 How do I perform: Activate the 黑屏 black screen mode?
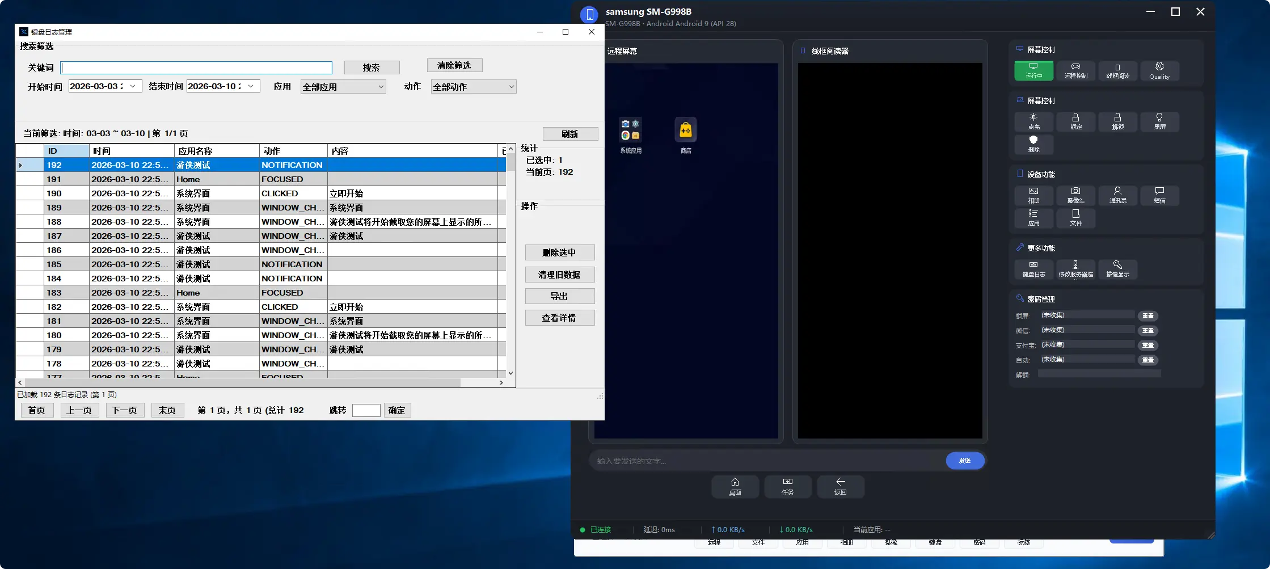pos(1160,122)
